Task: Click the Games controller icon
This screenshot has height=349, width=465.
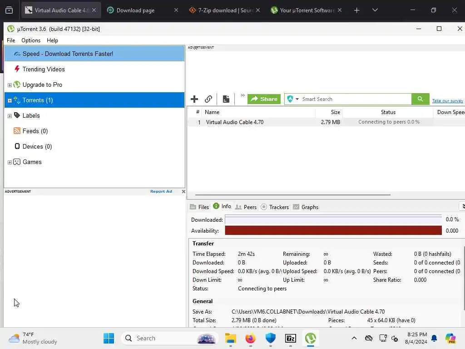Action: [17, 162]
